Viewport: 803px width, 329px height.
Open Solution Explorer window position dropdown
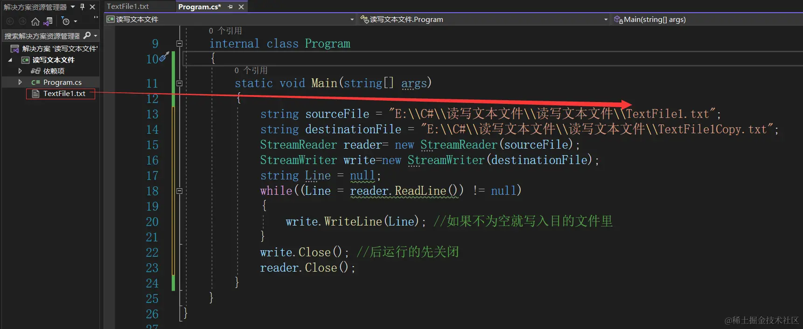(x=73, y=7)
